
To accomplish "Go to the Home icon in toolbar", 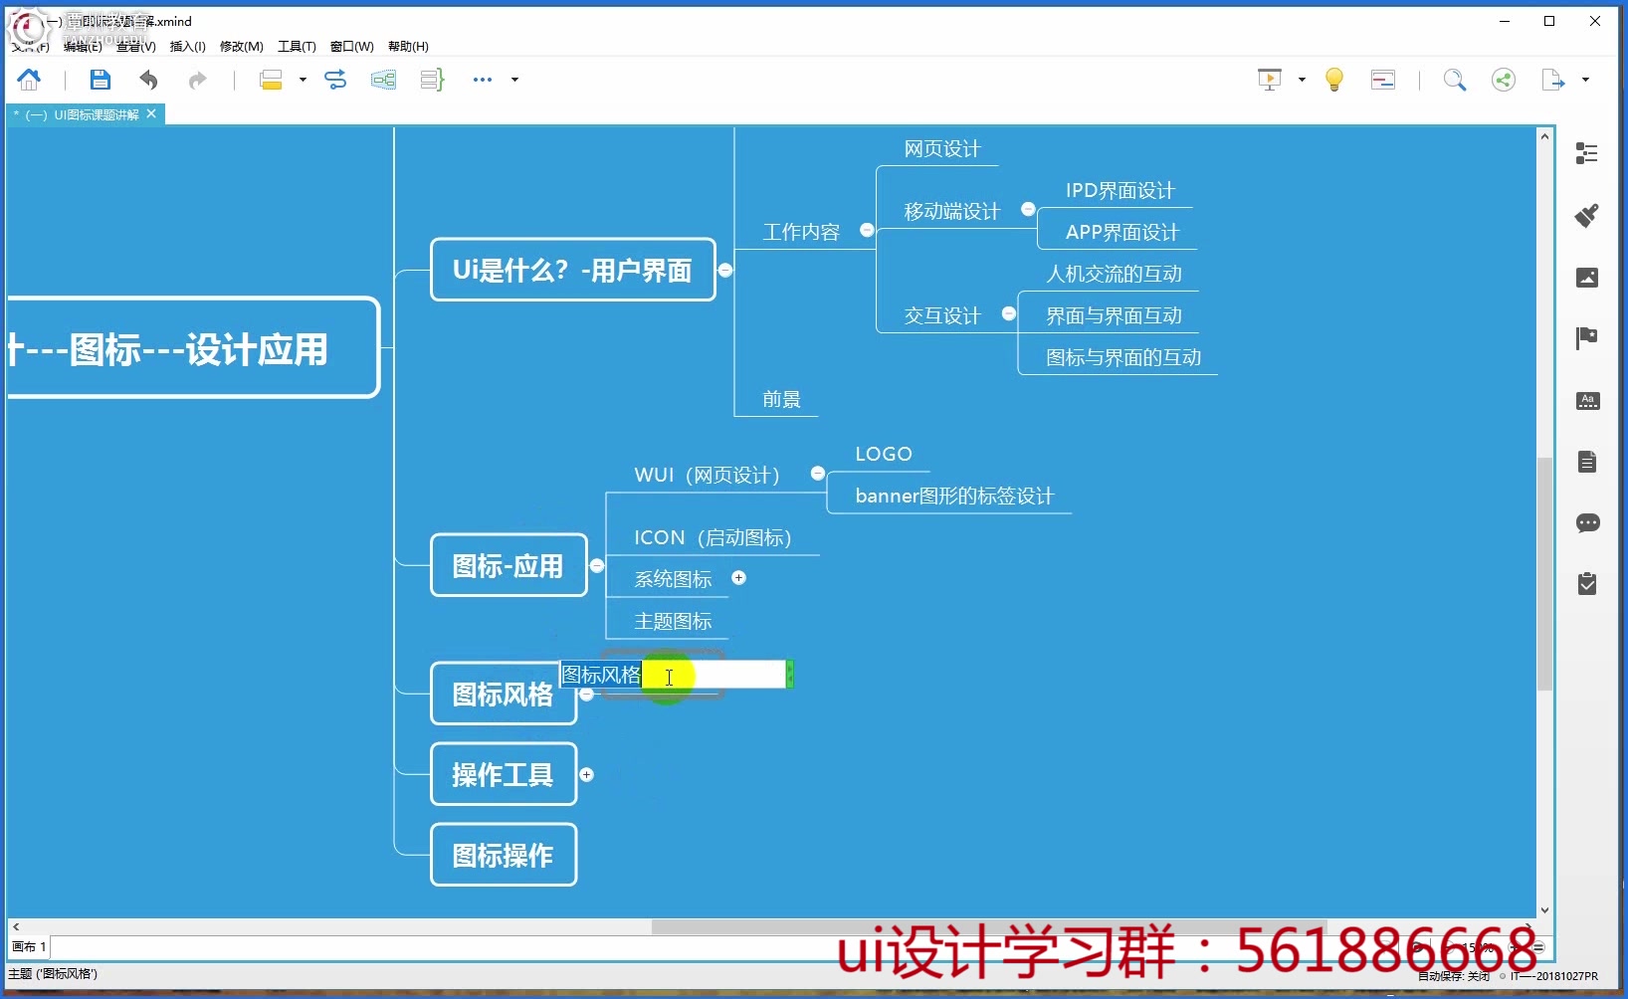I will [x=29, y=80].
